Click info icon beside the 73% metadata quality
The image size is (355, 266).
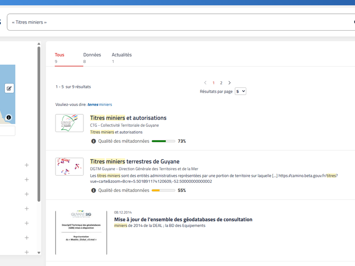click(94, 141)
